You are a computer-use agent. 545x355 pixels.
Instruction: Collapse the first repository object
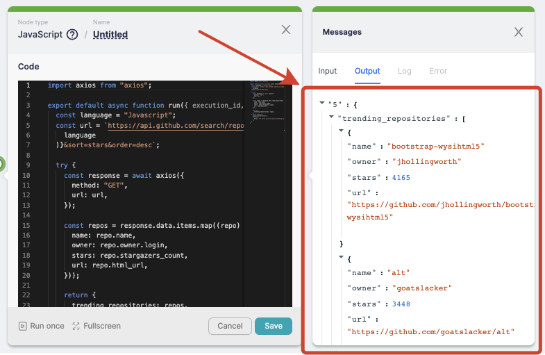coord(341,131)
